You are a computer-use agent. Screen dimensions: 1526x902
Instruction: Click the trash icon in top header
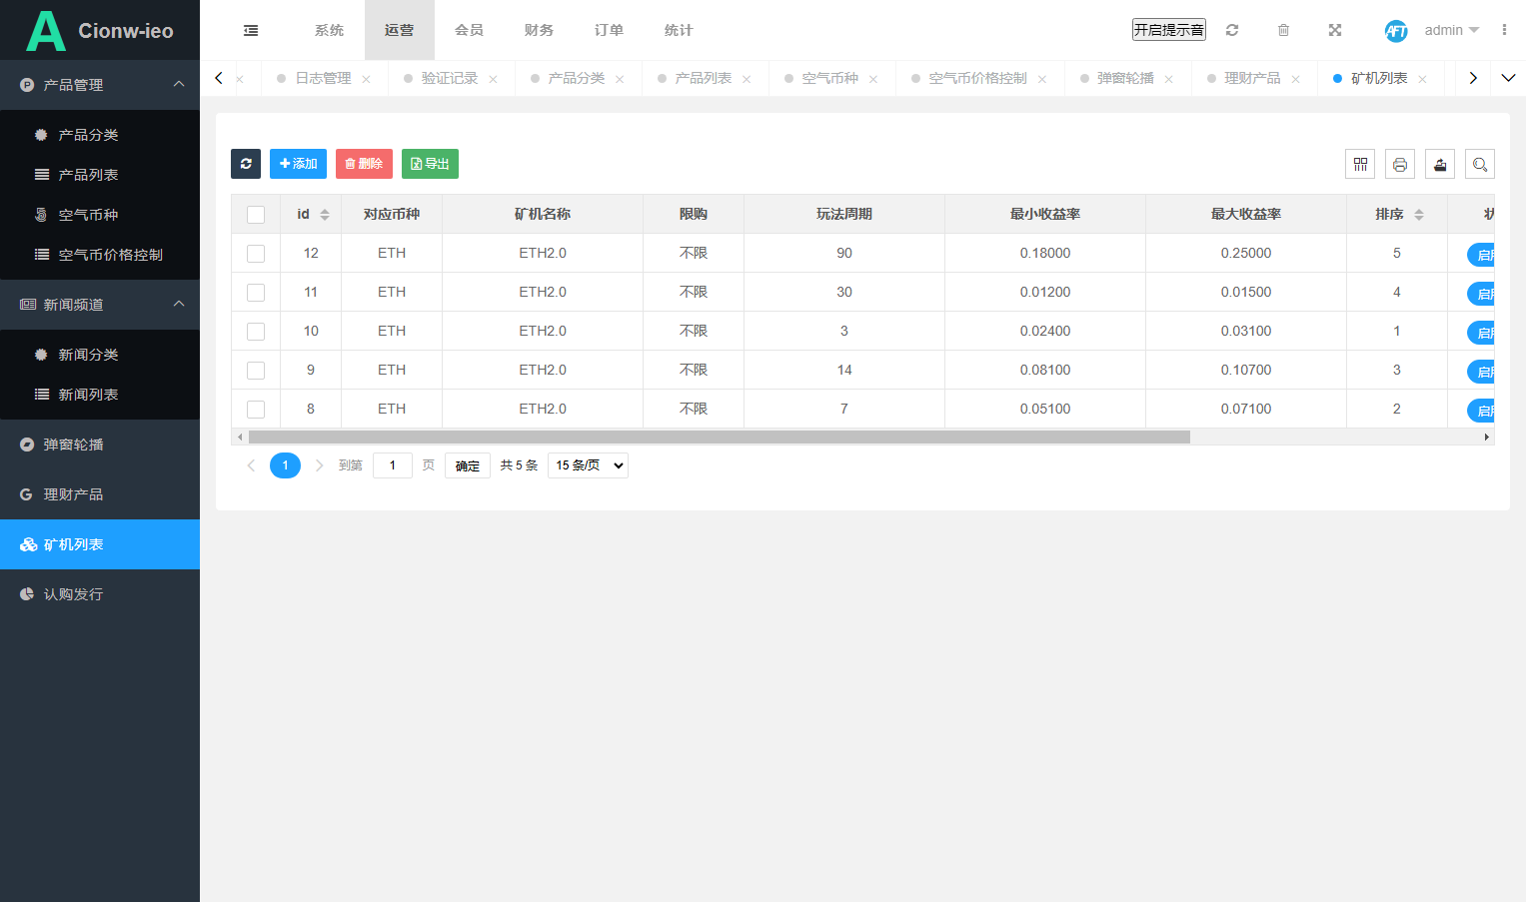pos(1283,30)
